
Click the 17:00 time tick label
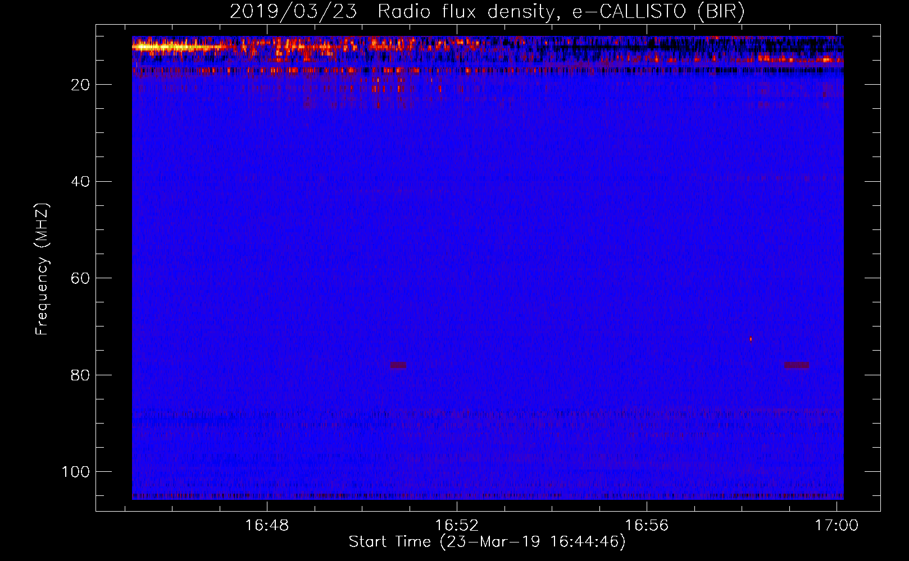pyautogui.click(x=837, y=526)
